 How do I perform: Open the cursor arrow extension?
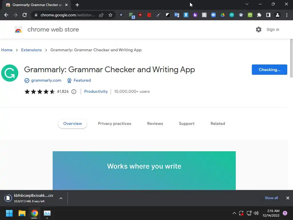point(121,15)
